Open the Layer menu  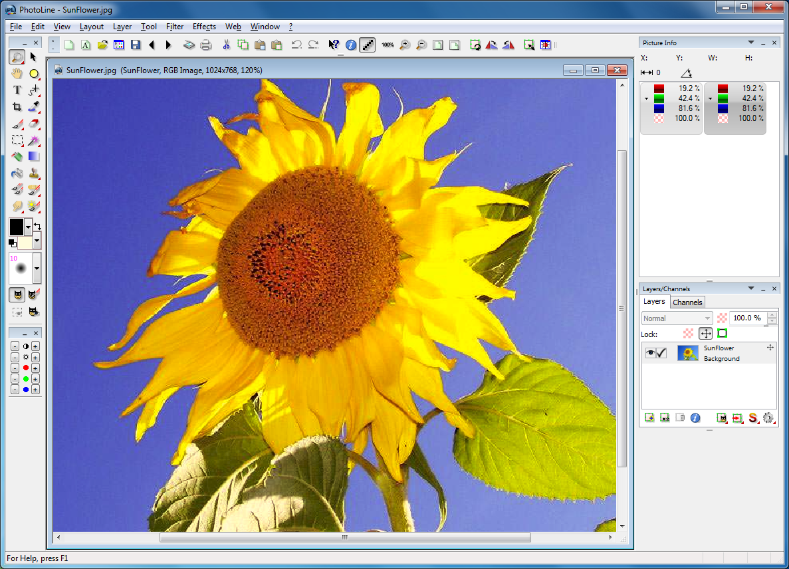pyautogui.click(x=122, y=27)
